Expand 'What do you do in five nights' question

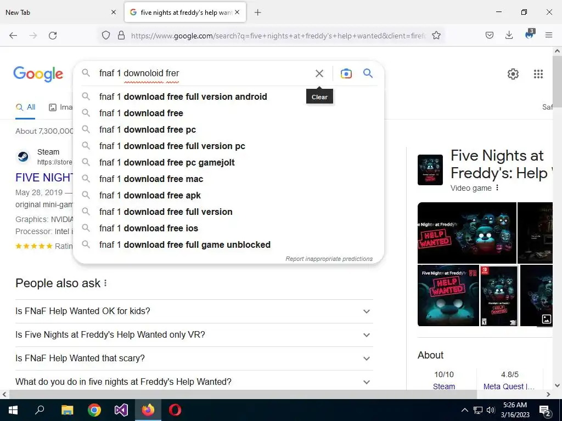coord(194,382)
